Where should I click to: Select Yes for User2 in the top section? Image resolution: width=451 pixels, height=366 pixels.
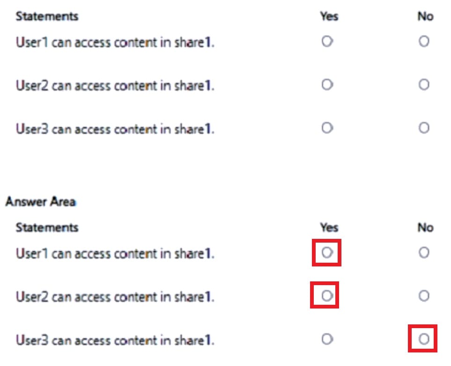point(326,85)
